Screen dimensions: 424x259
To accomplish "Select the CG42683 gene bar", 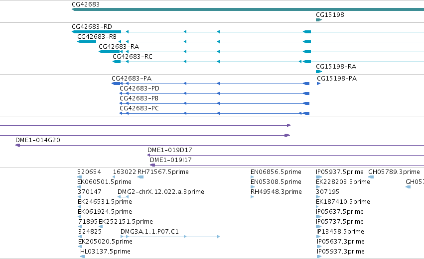I will click(248, 9).
